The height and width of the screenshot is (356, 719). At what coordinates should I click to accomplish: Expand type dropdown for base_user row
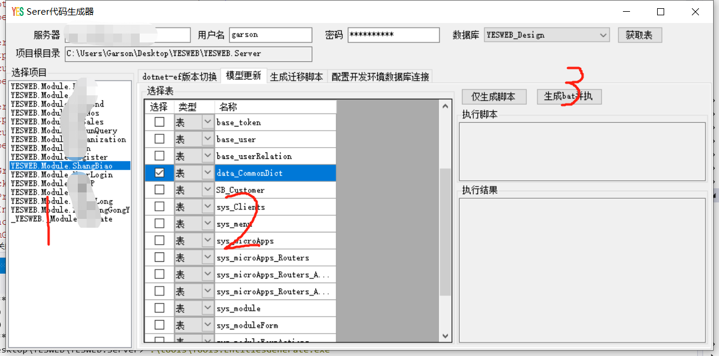(207, 139)
